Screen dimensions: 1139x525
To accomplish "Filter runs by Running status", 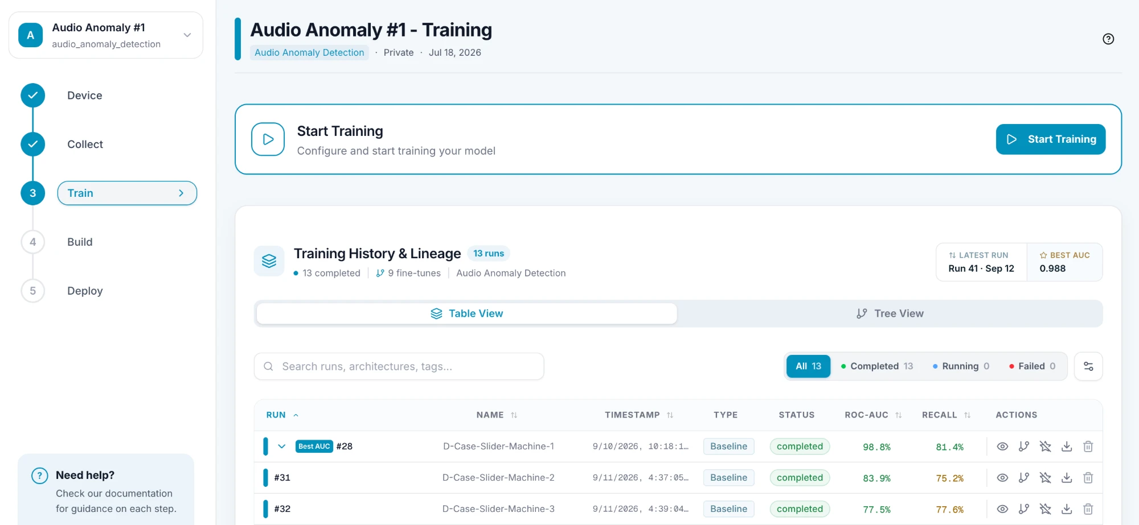I will tap(961, 366).
